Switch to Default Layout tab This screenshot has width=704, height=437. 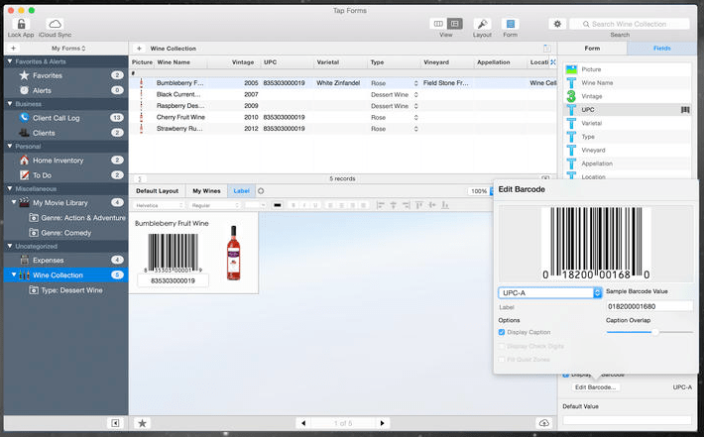click(x=157, y=191)
